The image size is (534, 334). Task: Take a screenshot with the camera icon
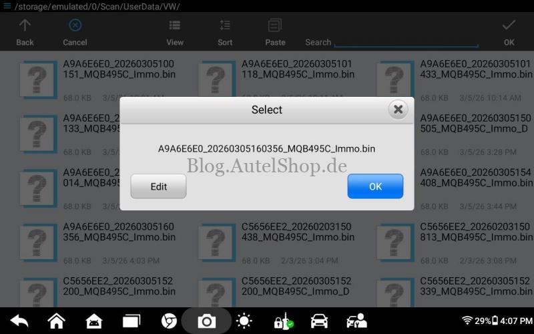[206, 321]
